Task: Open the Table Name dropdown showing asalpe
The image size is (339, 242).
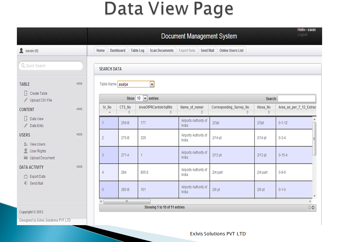Action: [x=136, y=84]
